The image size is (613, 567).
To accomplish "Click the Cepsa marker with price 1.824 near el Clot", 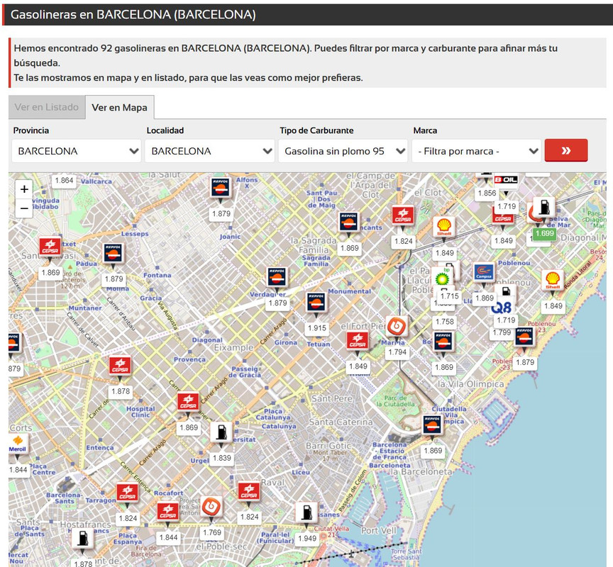I will tap(403, 215).
